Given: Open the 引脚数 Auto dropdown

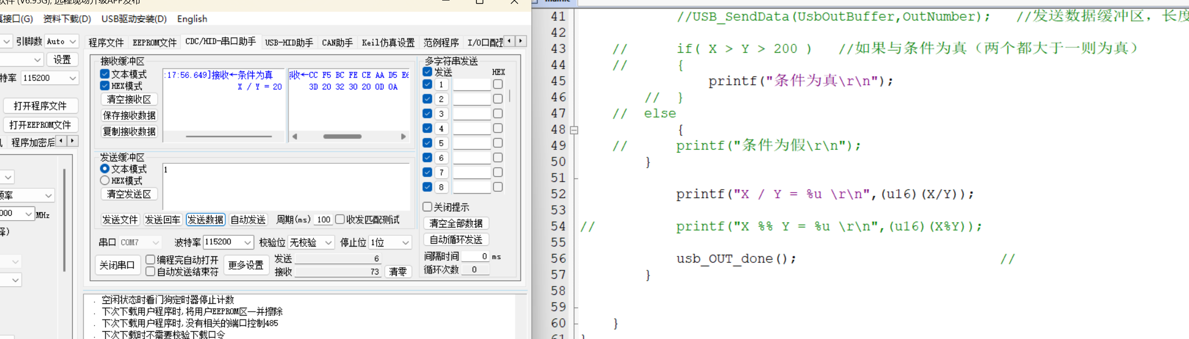Looking at the screenshot, I should (61, 42).
